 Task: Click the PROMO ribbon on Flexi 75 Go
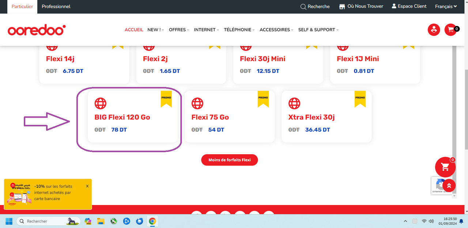pos(263,99)
